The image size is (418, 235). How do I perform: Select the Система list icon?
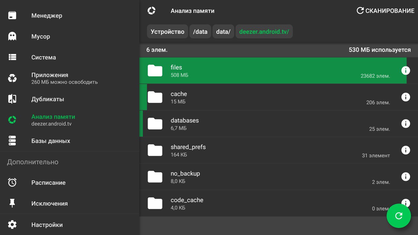(12, 57)
